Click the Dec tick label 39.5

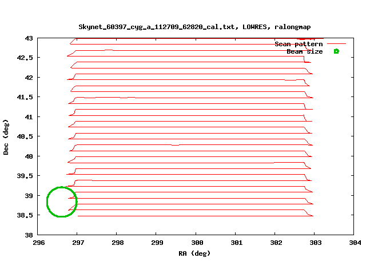(x=25, y=176)
